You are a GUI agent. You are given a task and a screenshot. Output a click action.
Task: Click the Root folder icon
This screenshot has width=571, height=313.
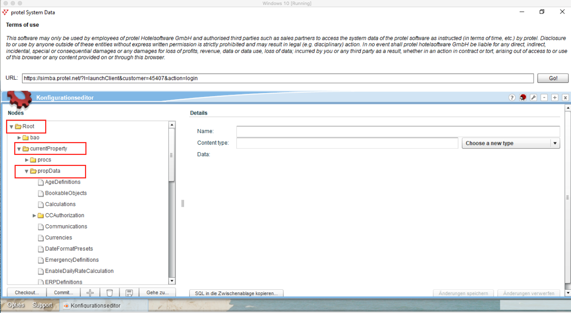(x=18, y=126)
